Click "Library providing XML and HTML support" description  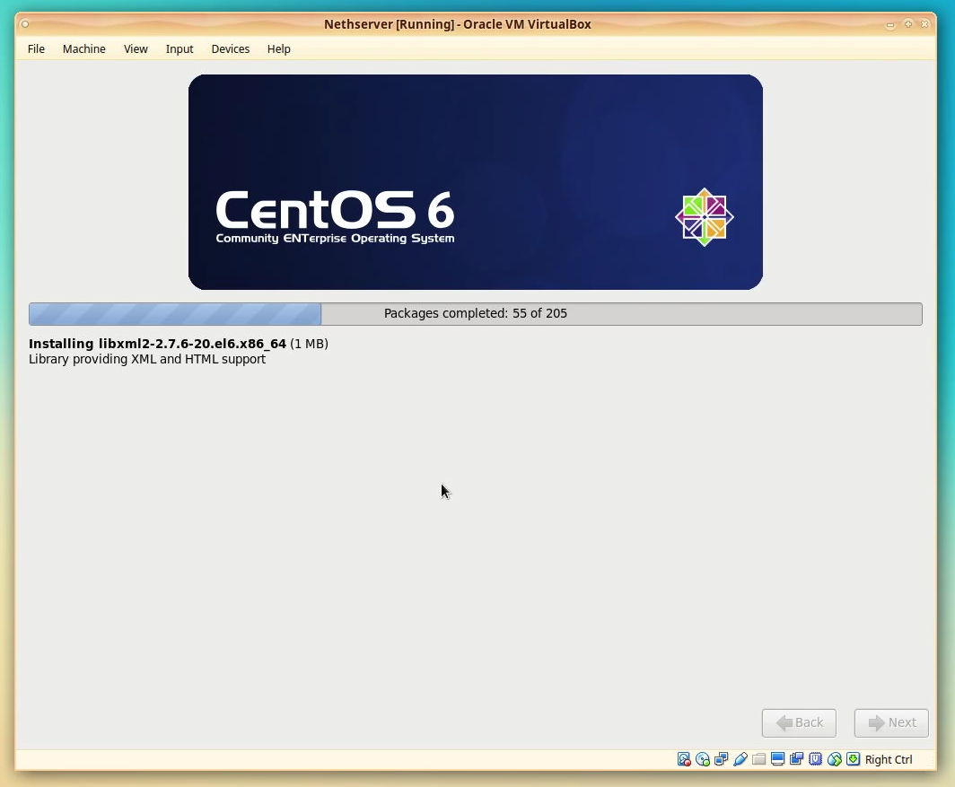(147, 359)
